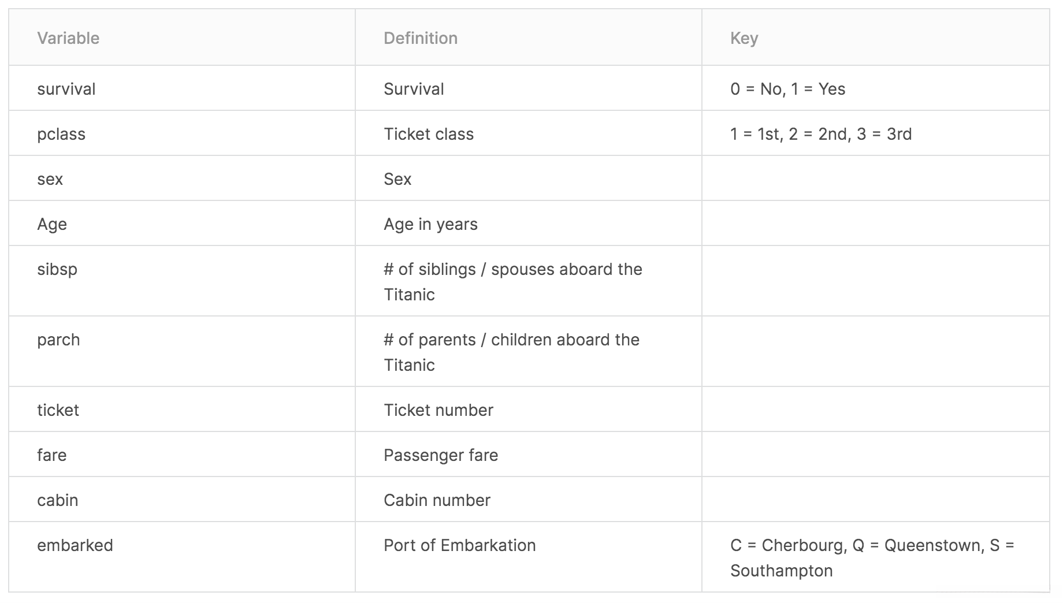The width and height of the screenshot is (1063, 603).
Task: Select the "pclass" variable cell
Action: coord(61,134)
